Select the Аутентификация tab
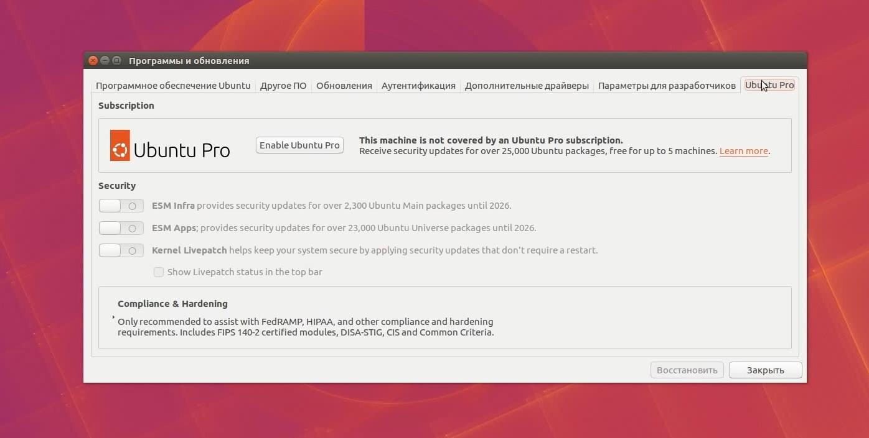 418,86
